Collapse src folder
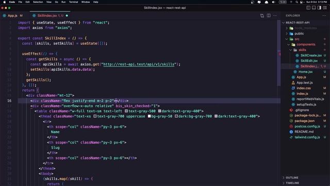This screenshot has height=186, width=330. click(x=287, y=39)
